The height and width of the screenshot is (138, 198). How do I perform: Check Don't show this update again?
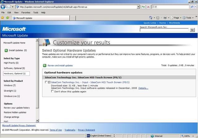52,91
